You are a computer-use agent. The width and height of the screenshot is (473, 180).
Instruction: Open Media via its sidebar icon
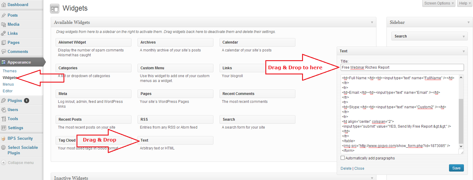pos(4,25)
